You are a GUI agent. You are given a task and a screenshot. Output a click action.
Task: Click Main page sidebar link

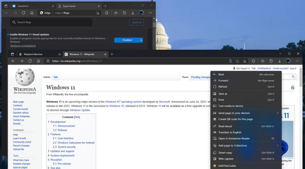click(x=18, y=102)
